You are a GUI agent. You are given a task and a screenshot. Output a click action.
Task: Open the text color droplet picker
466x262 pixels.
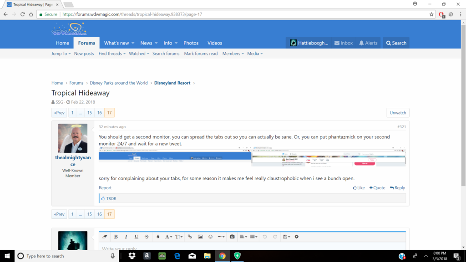[x=158, y=237]
